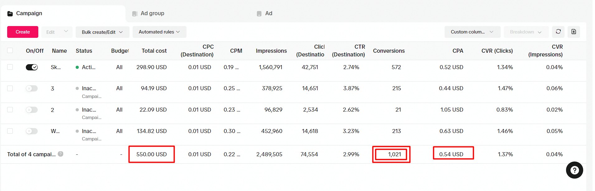Click the Acti... status in first row
This screenshot has height=191, width=595.
pyautogui.click(x=88, y=67)
